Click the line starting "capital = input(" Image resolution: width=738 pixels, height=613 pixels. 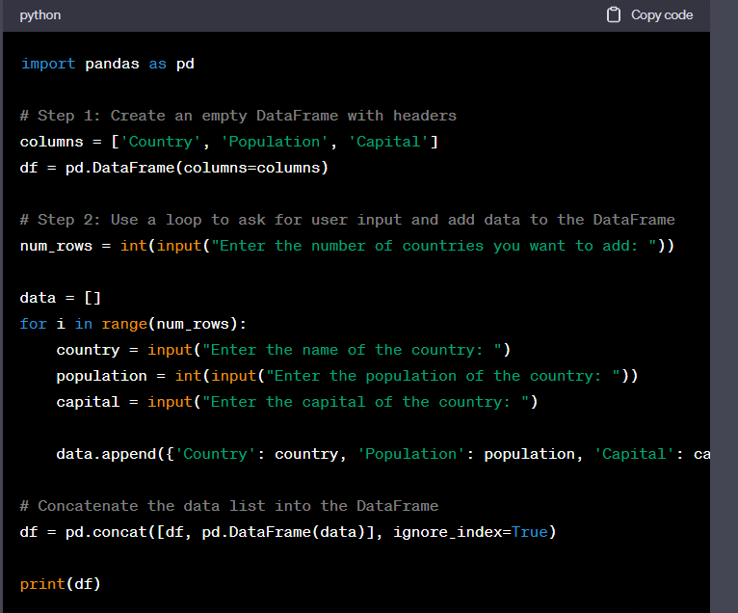click(297, 401)
